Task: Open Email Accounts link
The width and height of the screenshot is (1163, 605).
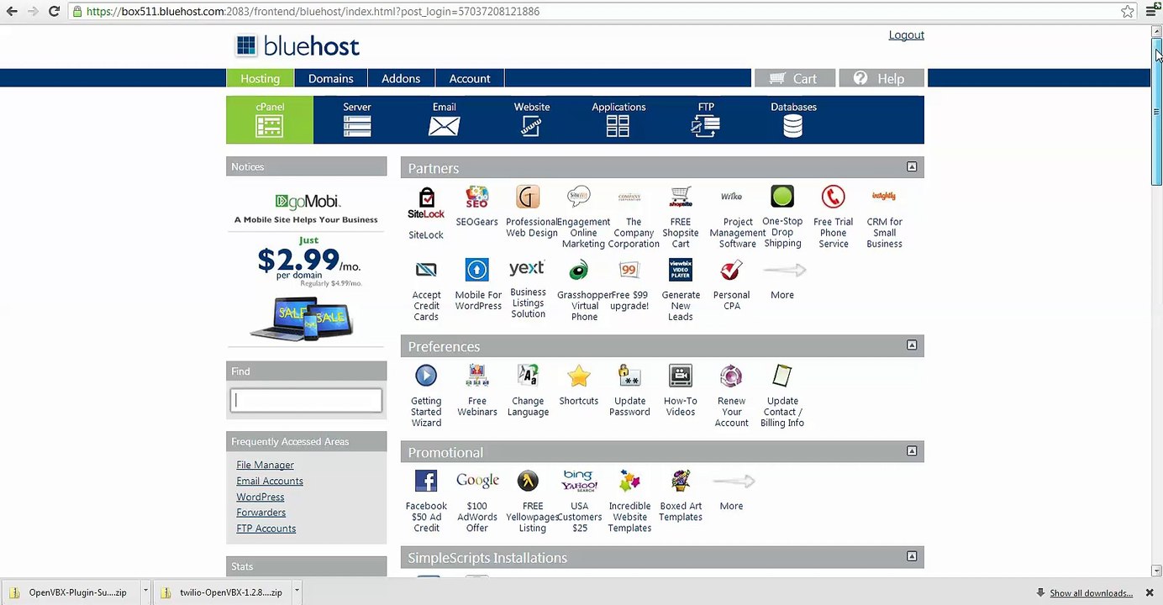Action: coord(270,481)
